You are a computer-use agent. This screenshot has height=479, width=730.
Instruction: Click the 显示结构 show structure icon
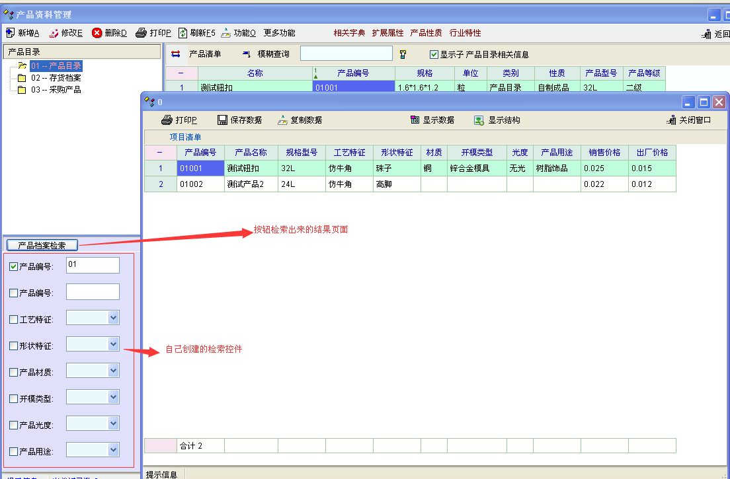[479, 120]
